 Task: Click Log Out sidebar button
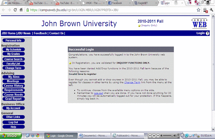point(13,122)
